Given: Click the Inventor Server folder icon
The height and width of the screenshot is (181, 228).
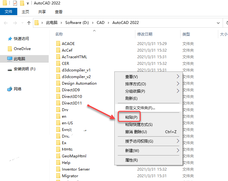Looking at the screenshot, I should 58,169.
